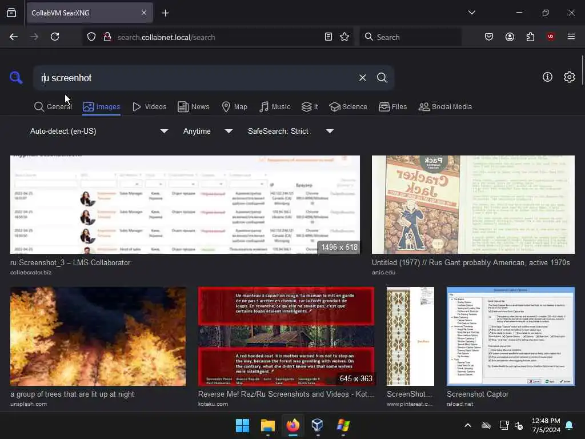This screenshot has height=439, width=585.
Task: Switch to the It category
Action: point(310,107)
